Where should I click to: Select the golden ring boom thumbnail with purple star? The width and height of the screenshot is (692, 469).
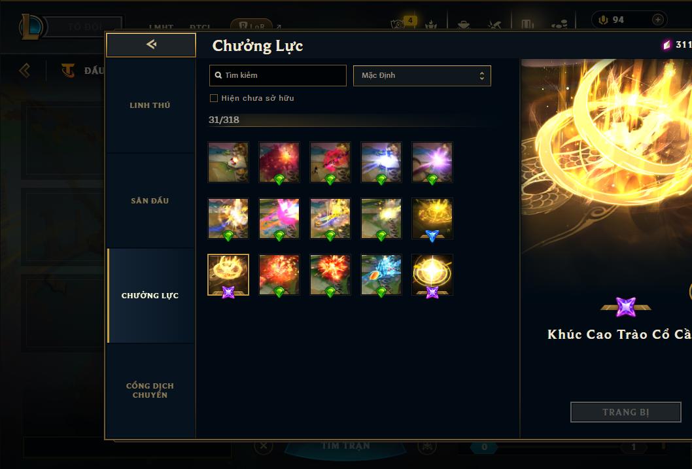[228, 275]
